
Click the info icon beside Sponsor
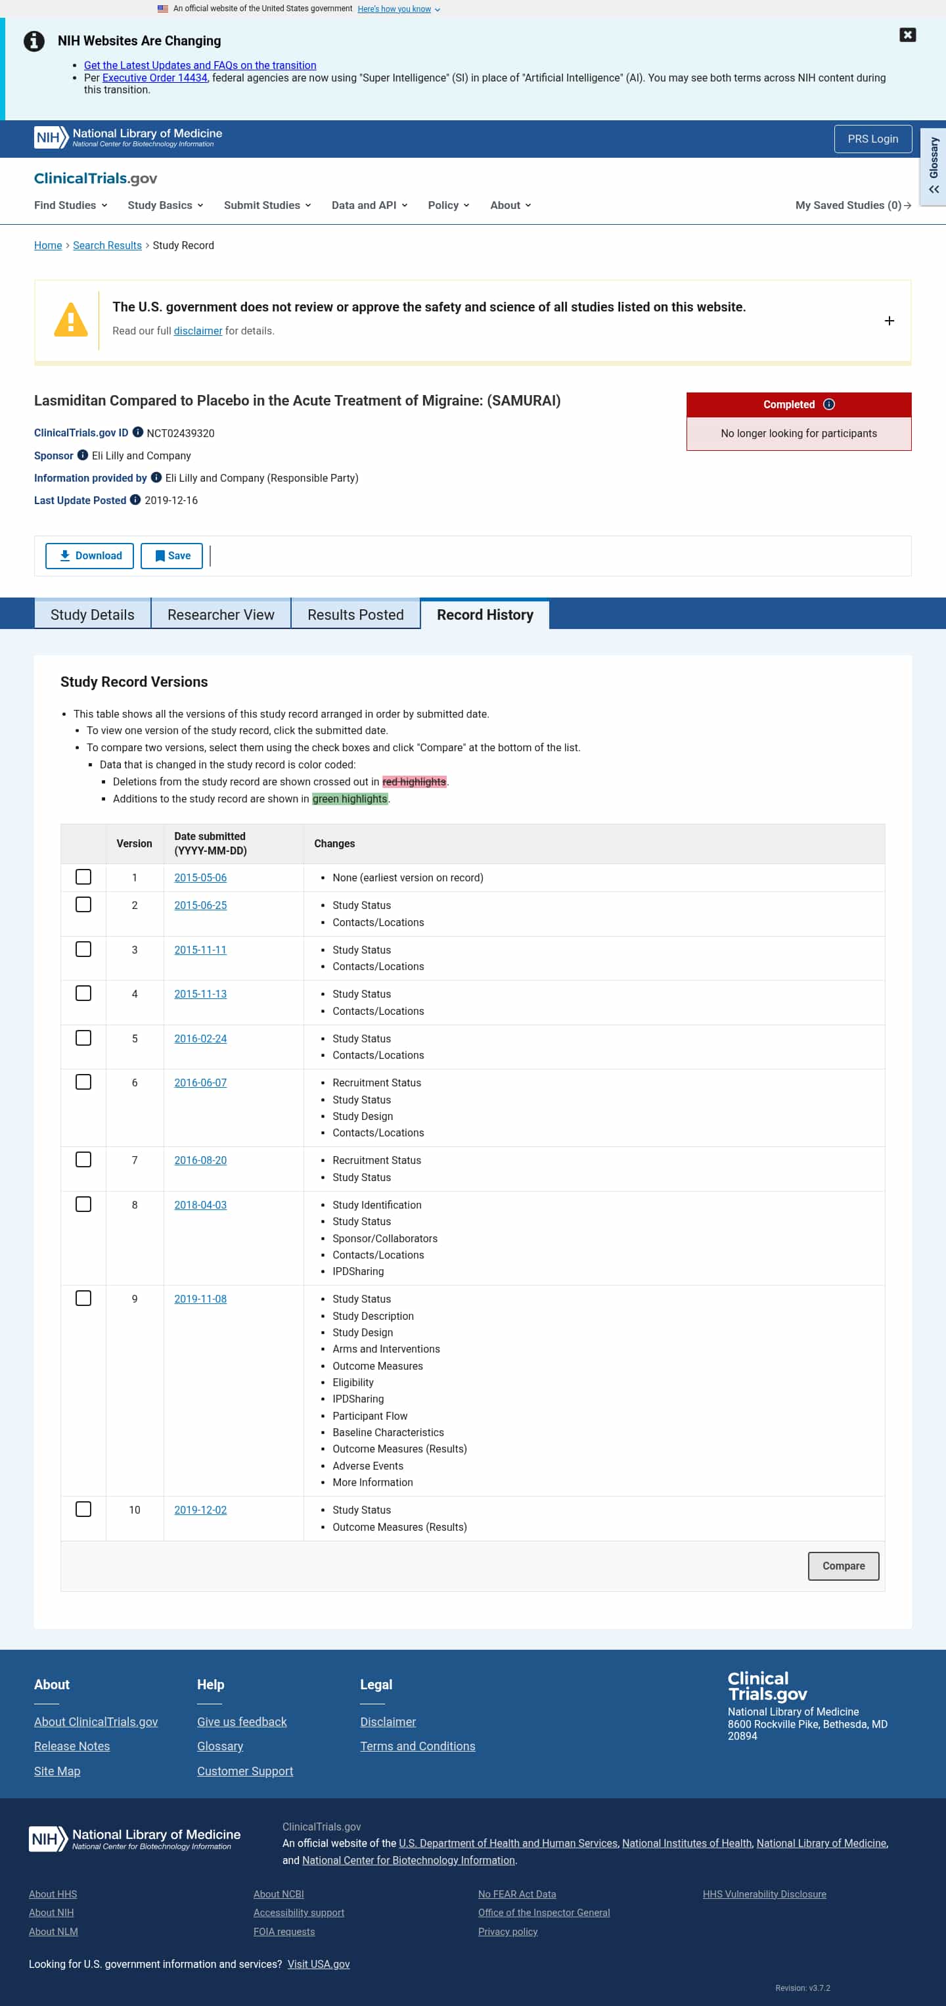point(83,455)
